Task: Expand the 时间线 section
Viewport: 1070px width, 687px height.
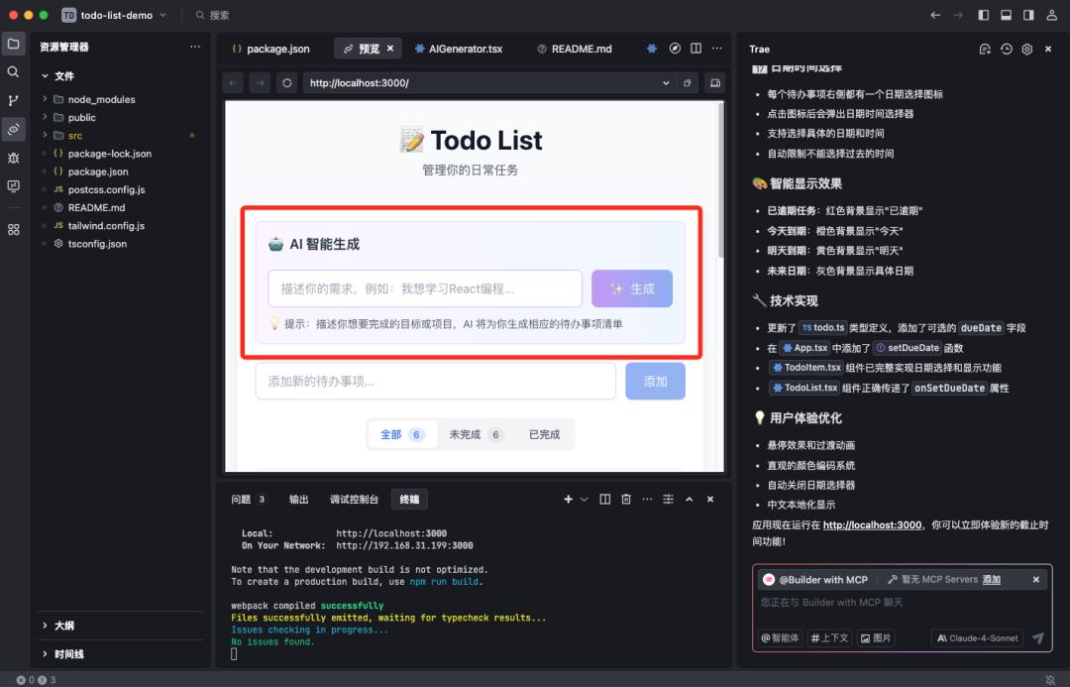Action: click(x=69, y=654)
